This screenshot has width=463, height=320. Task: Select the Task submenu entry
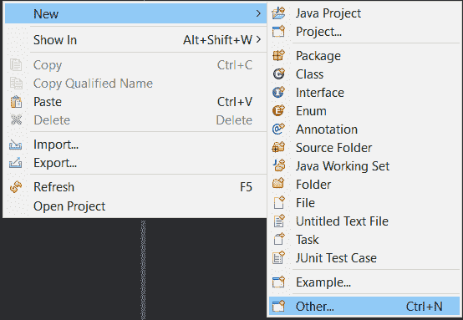[x=364, y=239]
